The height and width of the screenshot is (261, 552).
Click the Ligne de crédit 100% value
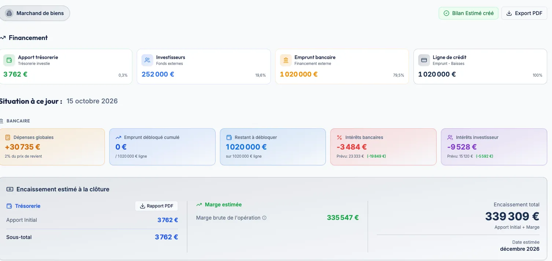[x=537, y=75]
